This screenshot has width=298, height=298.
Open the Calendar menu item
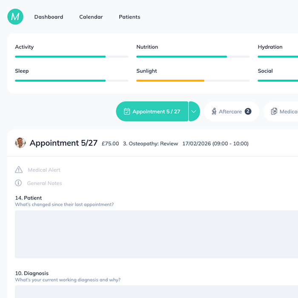click(91, 17)
